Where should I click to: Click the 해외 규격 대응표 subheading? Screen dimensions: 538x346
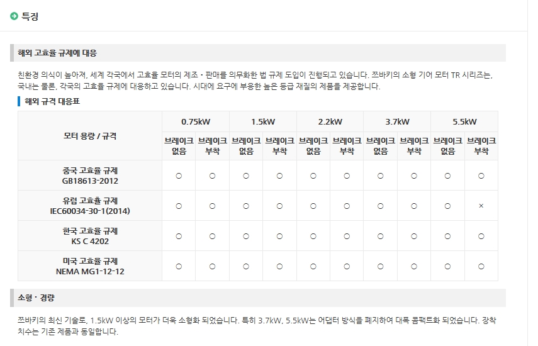pos(52,101)
